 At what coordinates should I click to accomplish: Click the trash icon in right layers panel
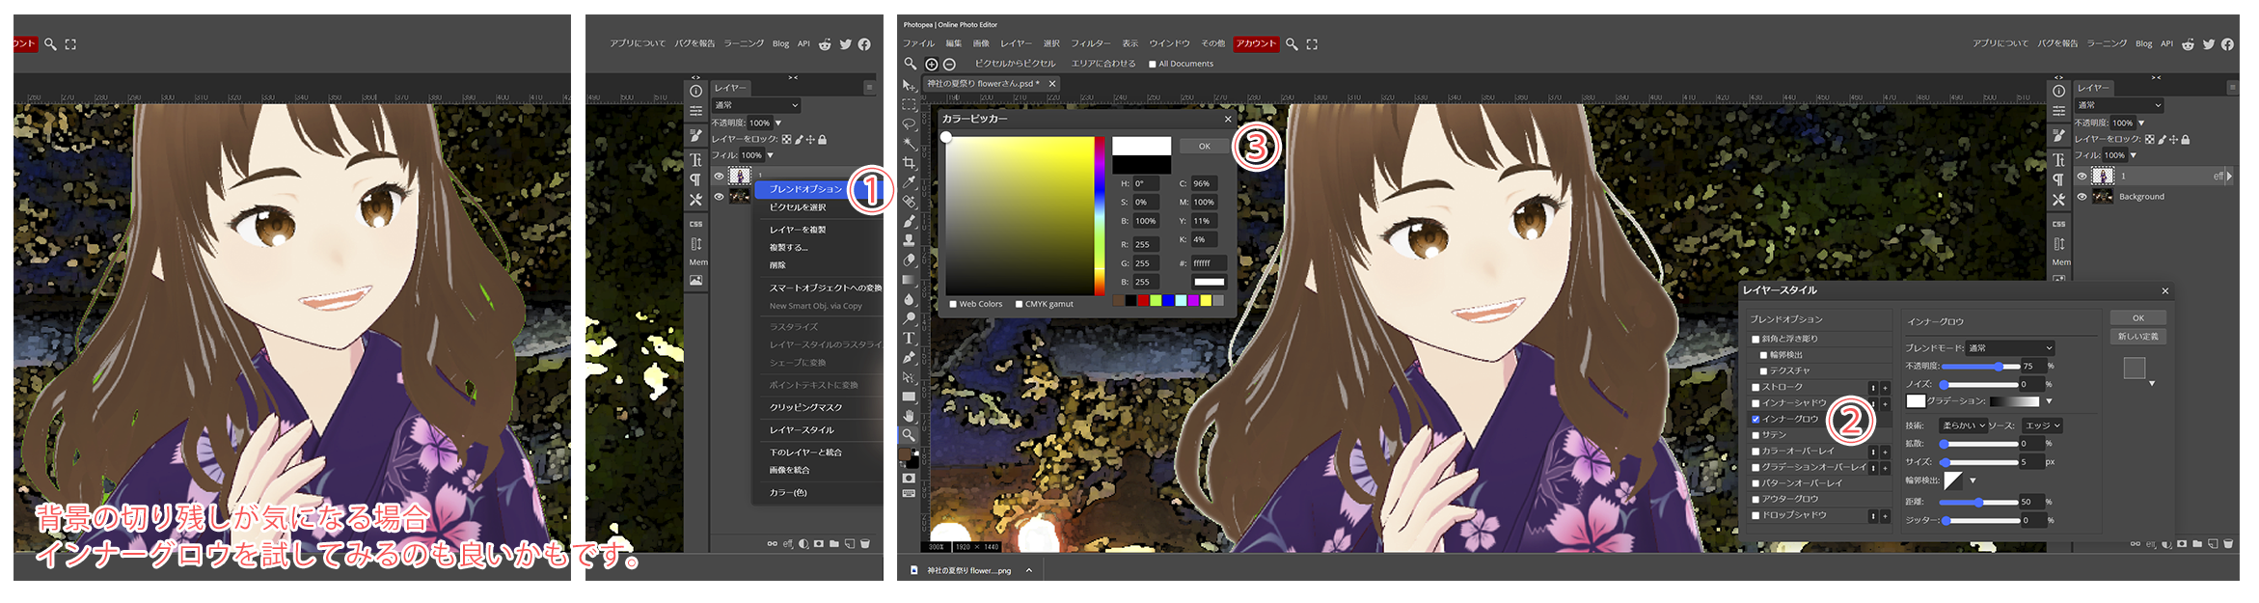2228,544
